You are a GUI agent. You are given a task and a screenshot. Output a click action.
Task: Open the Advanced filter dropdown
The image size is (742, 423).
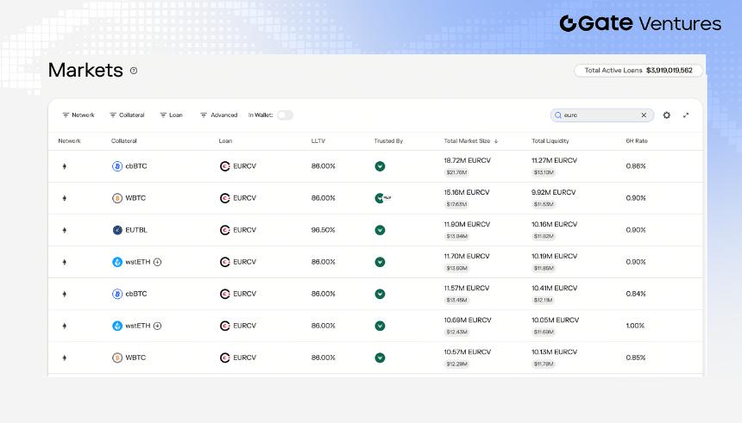tap(218, 115)
